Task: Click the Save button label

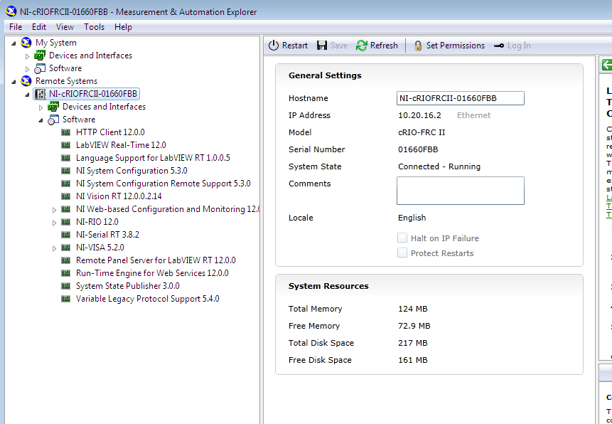Action: [339, 46]
